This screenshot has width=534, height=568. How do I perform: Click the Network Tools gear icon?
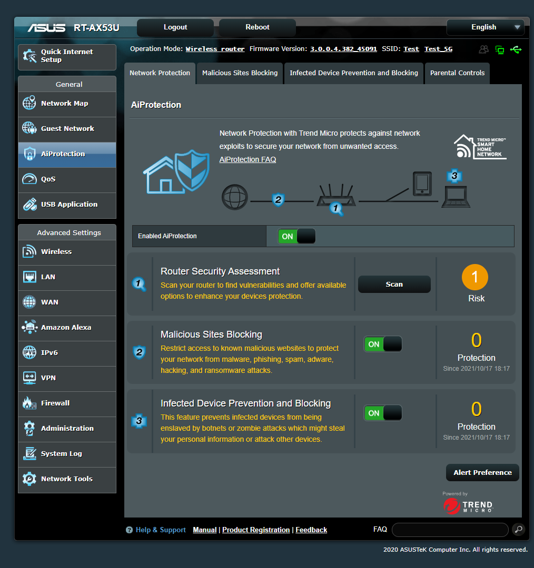coord(29,479)
